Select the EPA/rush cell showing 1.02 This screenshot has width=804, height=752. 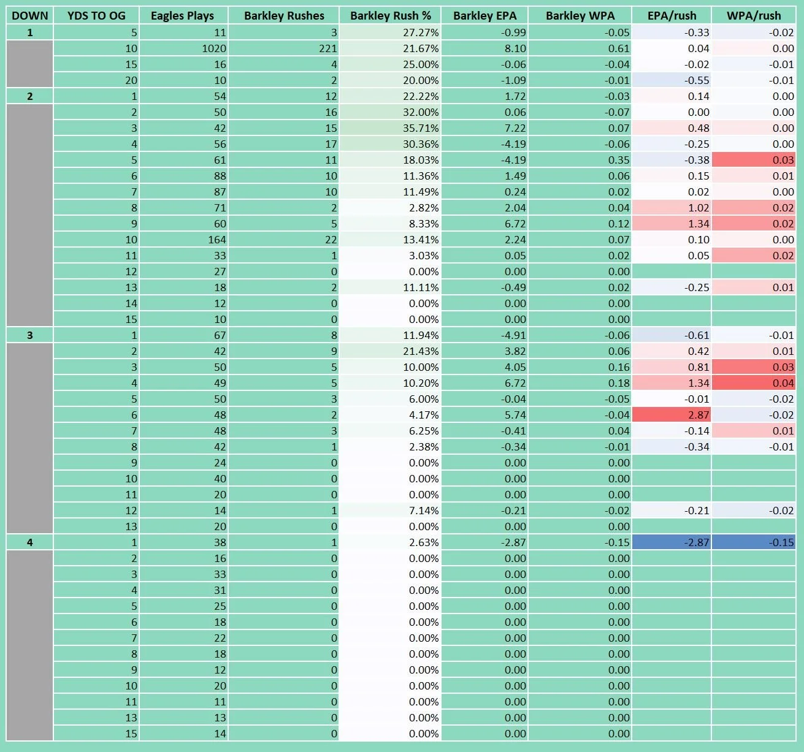tap(672, 208)
